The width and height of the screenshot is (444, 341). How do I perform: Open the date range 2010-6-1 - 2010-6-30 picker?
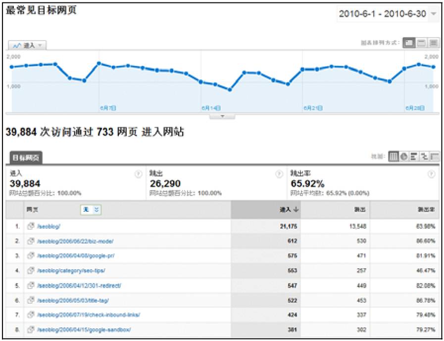(388, 14)
